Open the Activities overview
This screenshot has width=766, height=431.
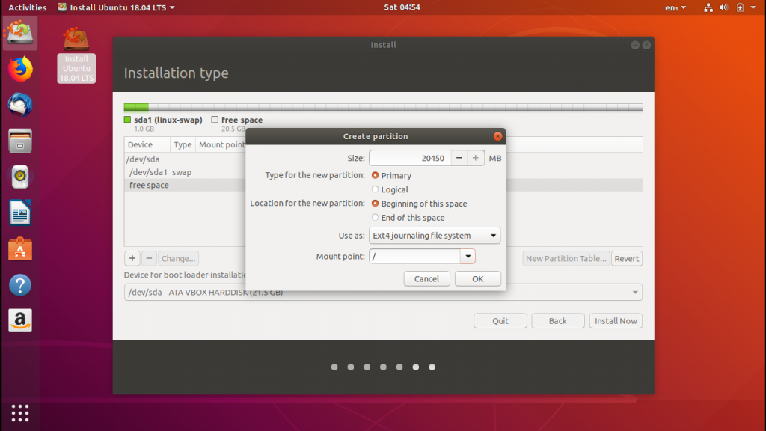(28, 7)
